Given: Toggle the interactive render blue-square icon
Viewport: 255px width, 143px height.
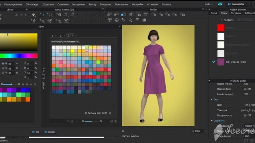Looking at the screenshot, I should click(x=124, y=15).
